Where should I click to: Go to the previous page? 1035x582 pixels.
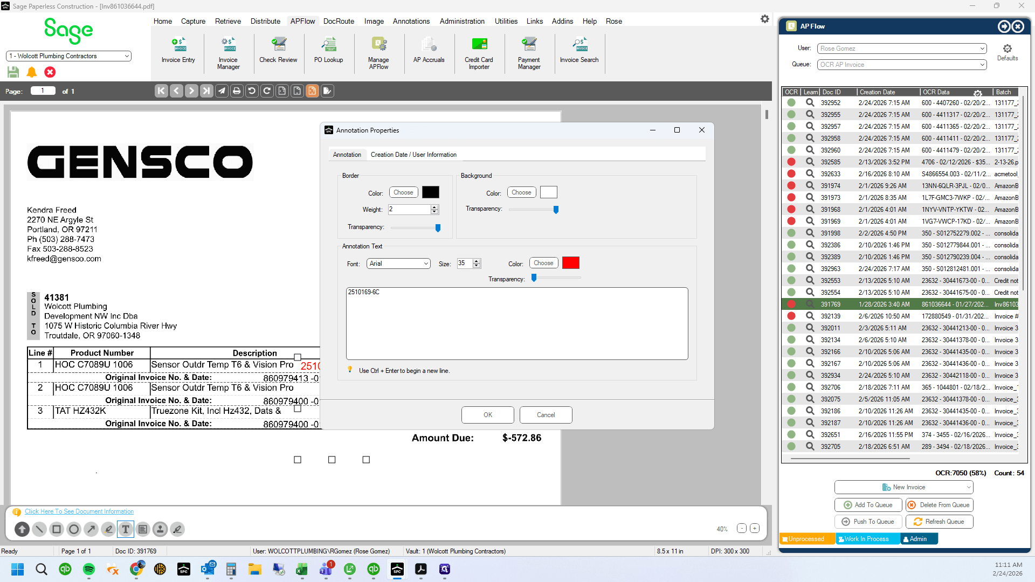[176, 91]
